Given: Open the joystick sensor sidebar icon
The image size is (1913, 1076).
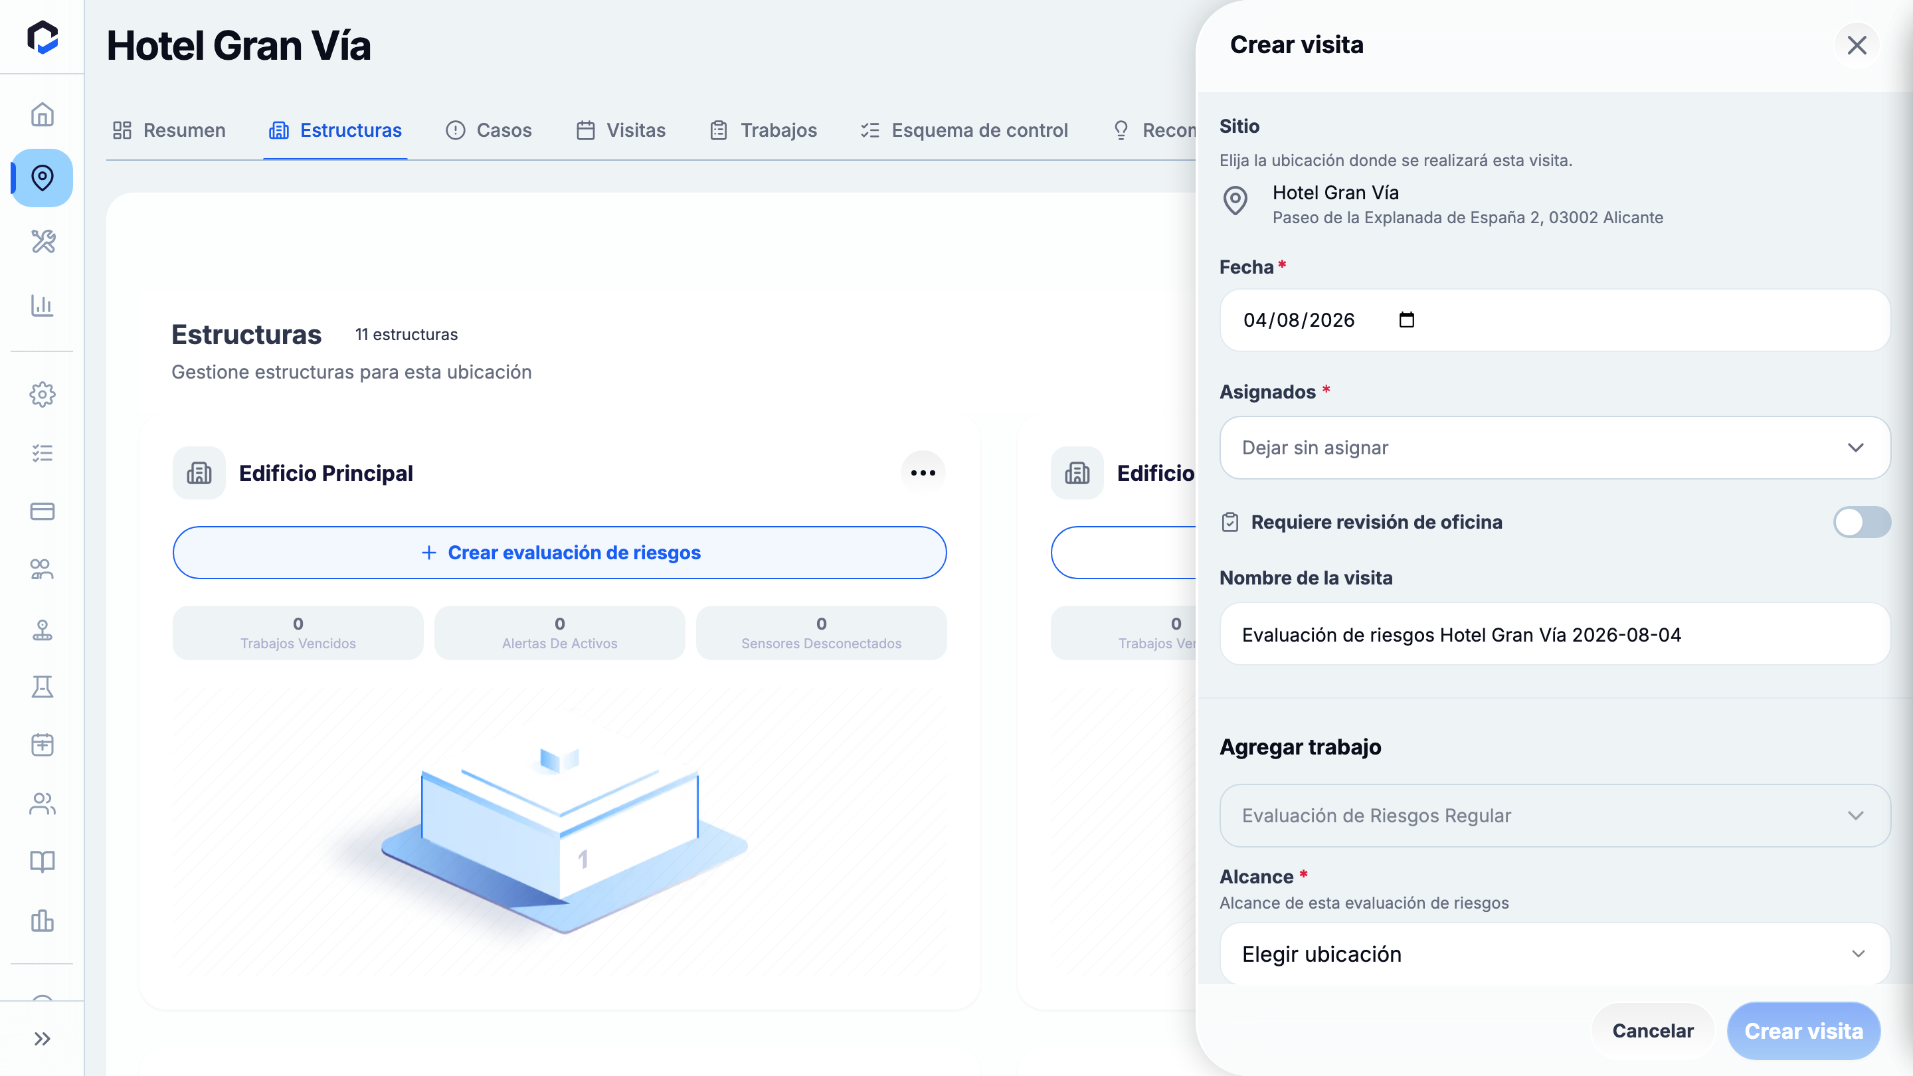Looking at the screenshot, I should pos(43,630).
